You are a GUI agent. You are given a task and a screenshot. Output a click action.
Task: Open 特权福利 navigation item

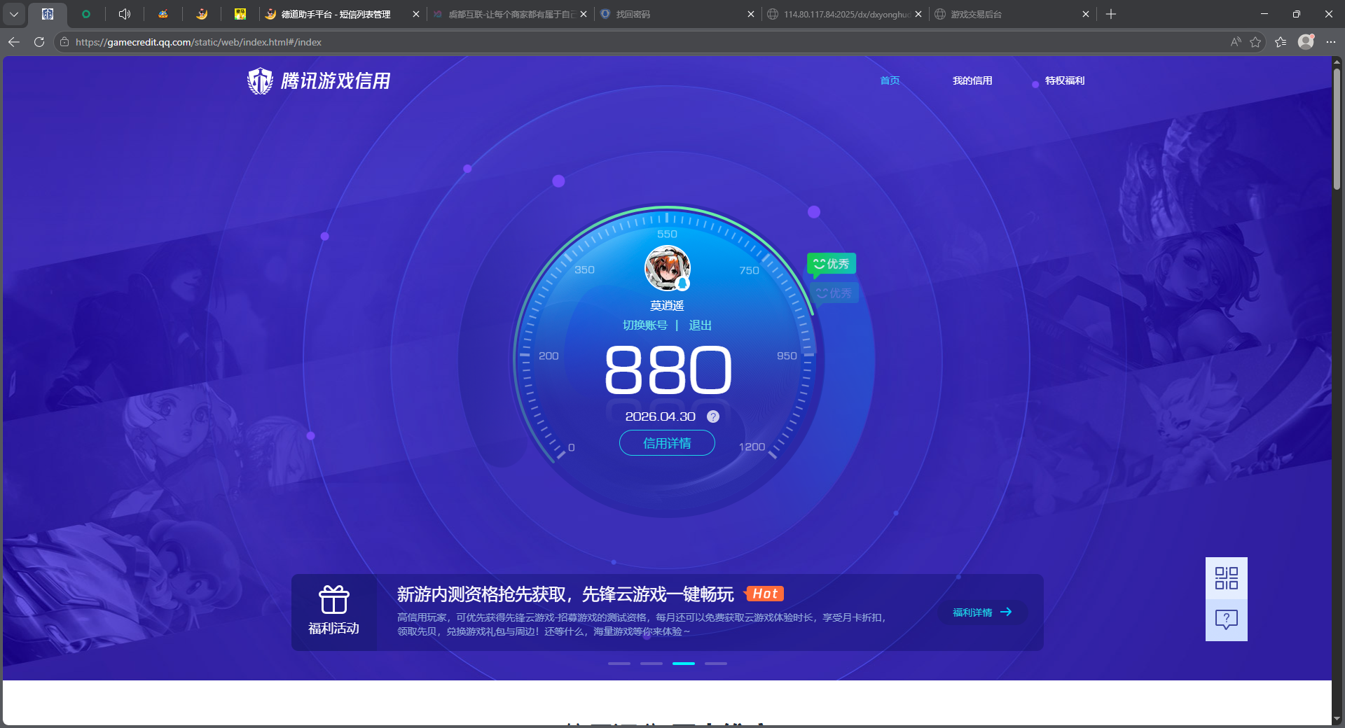click(x=1065, y=80)
